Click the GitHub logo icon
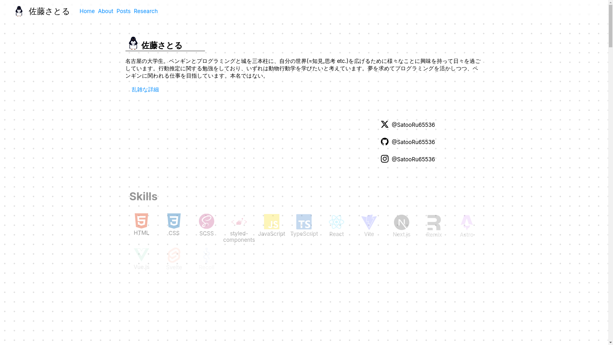Screen dimensions: 613x345 click(x=385, y=142)
